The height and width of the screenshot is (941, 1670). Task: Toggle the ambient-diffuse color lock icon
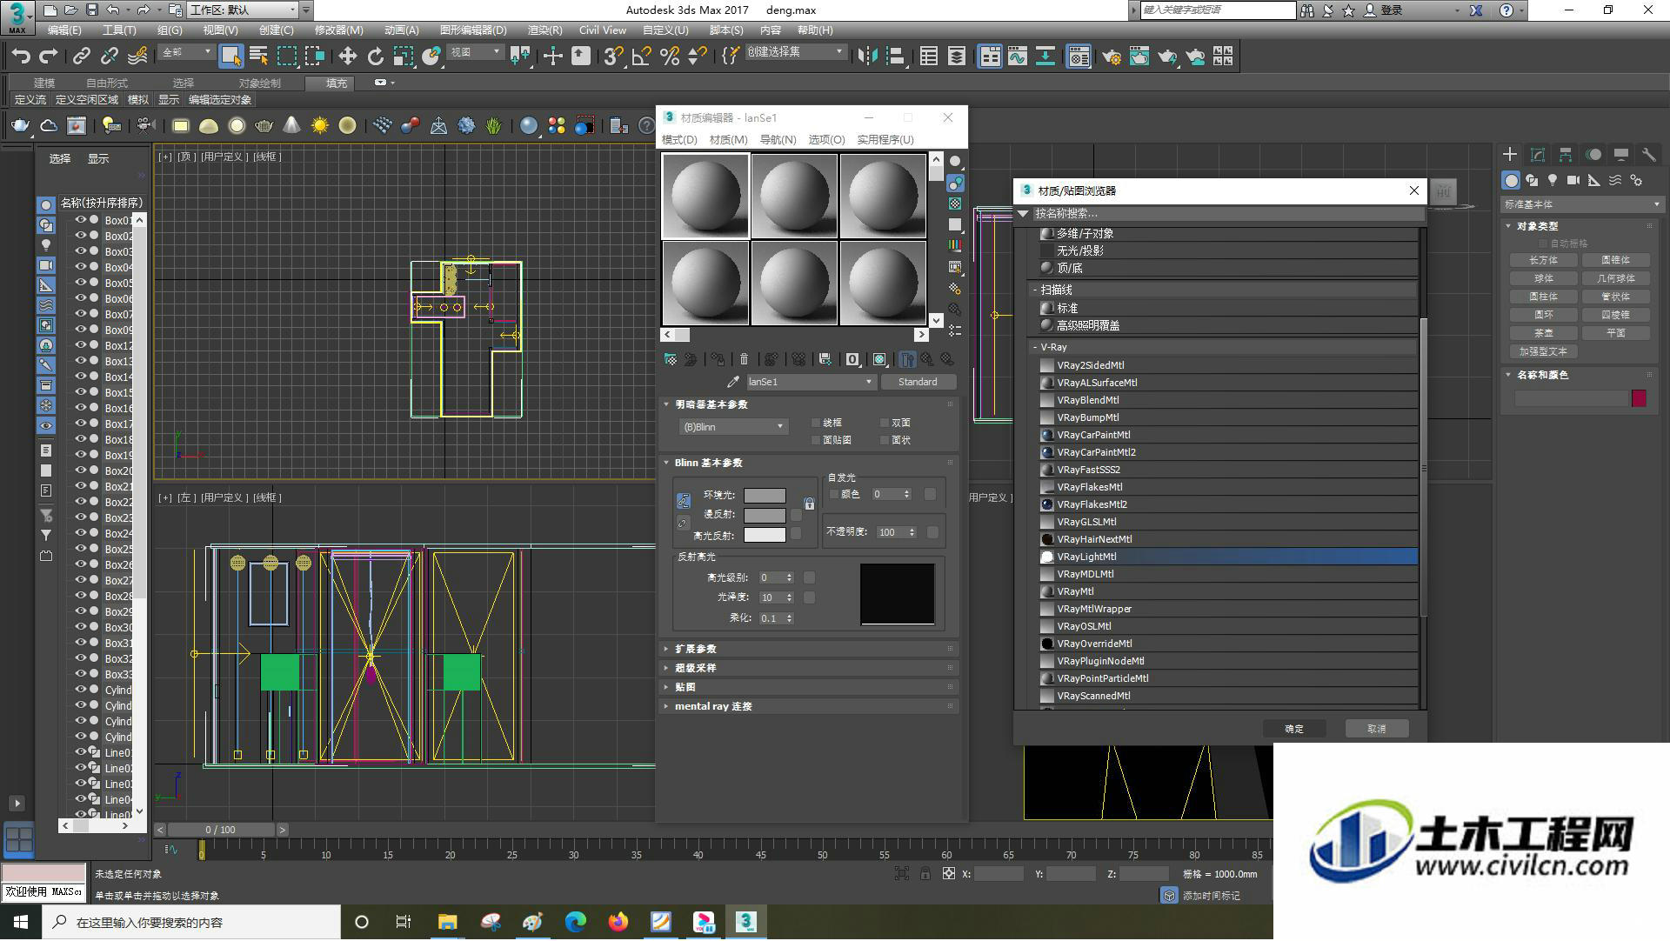684,501
